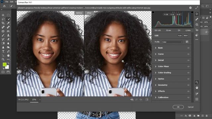Toggle visibility of the Effects panel
Image resolution: width=212 pixels, height=119 pixels.
pos(188,91)
